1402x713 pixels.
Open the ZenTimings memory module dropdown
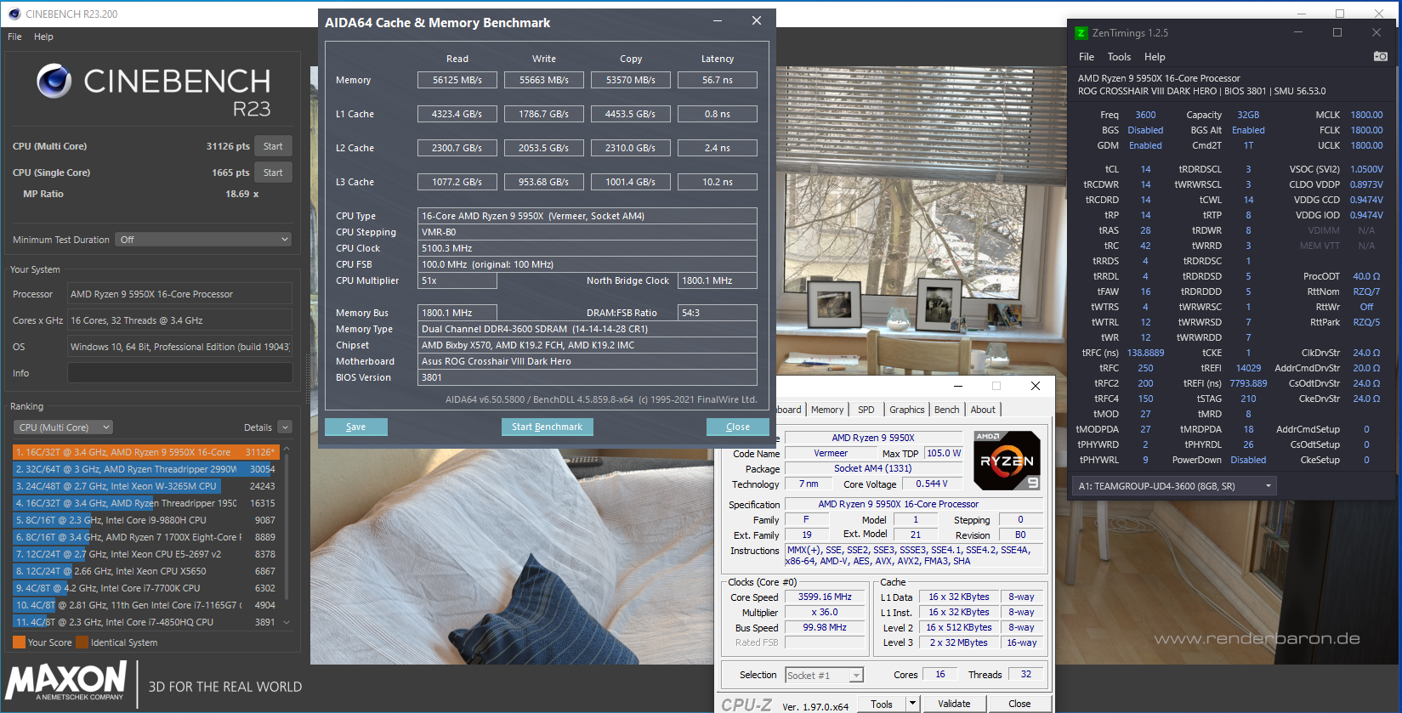click(1175, 486)
